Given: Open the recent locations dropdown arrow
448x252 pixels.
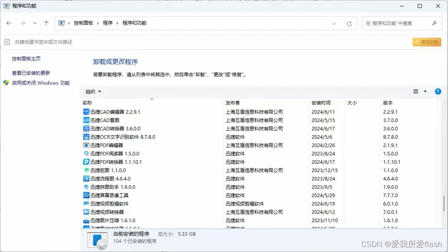Looking at the screenshot, I should [34, 23].
